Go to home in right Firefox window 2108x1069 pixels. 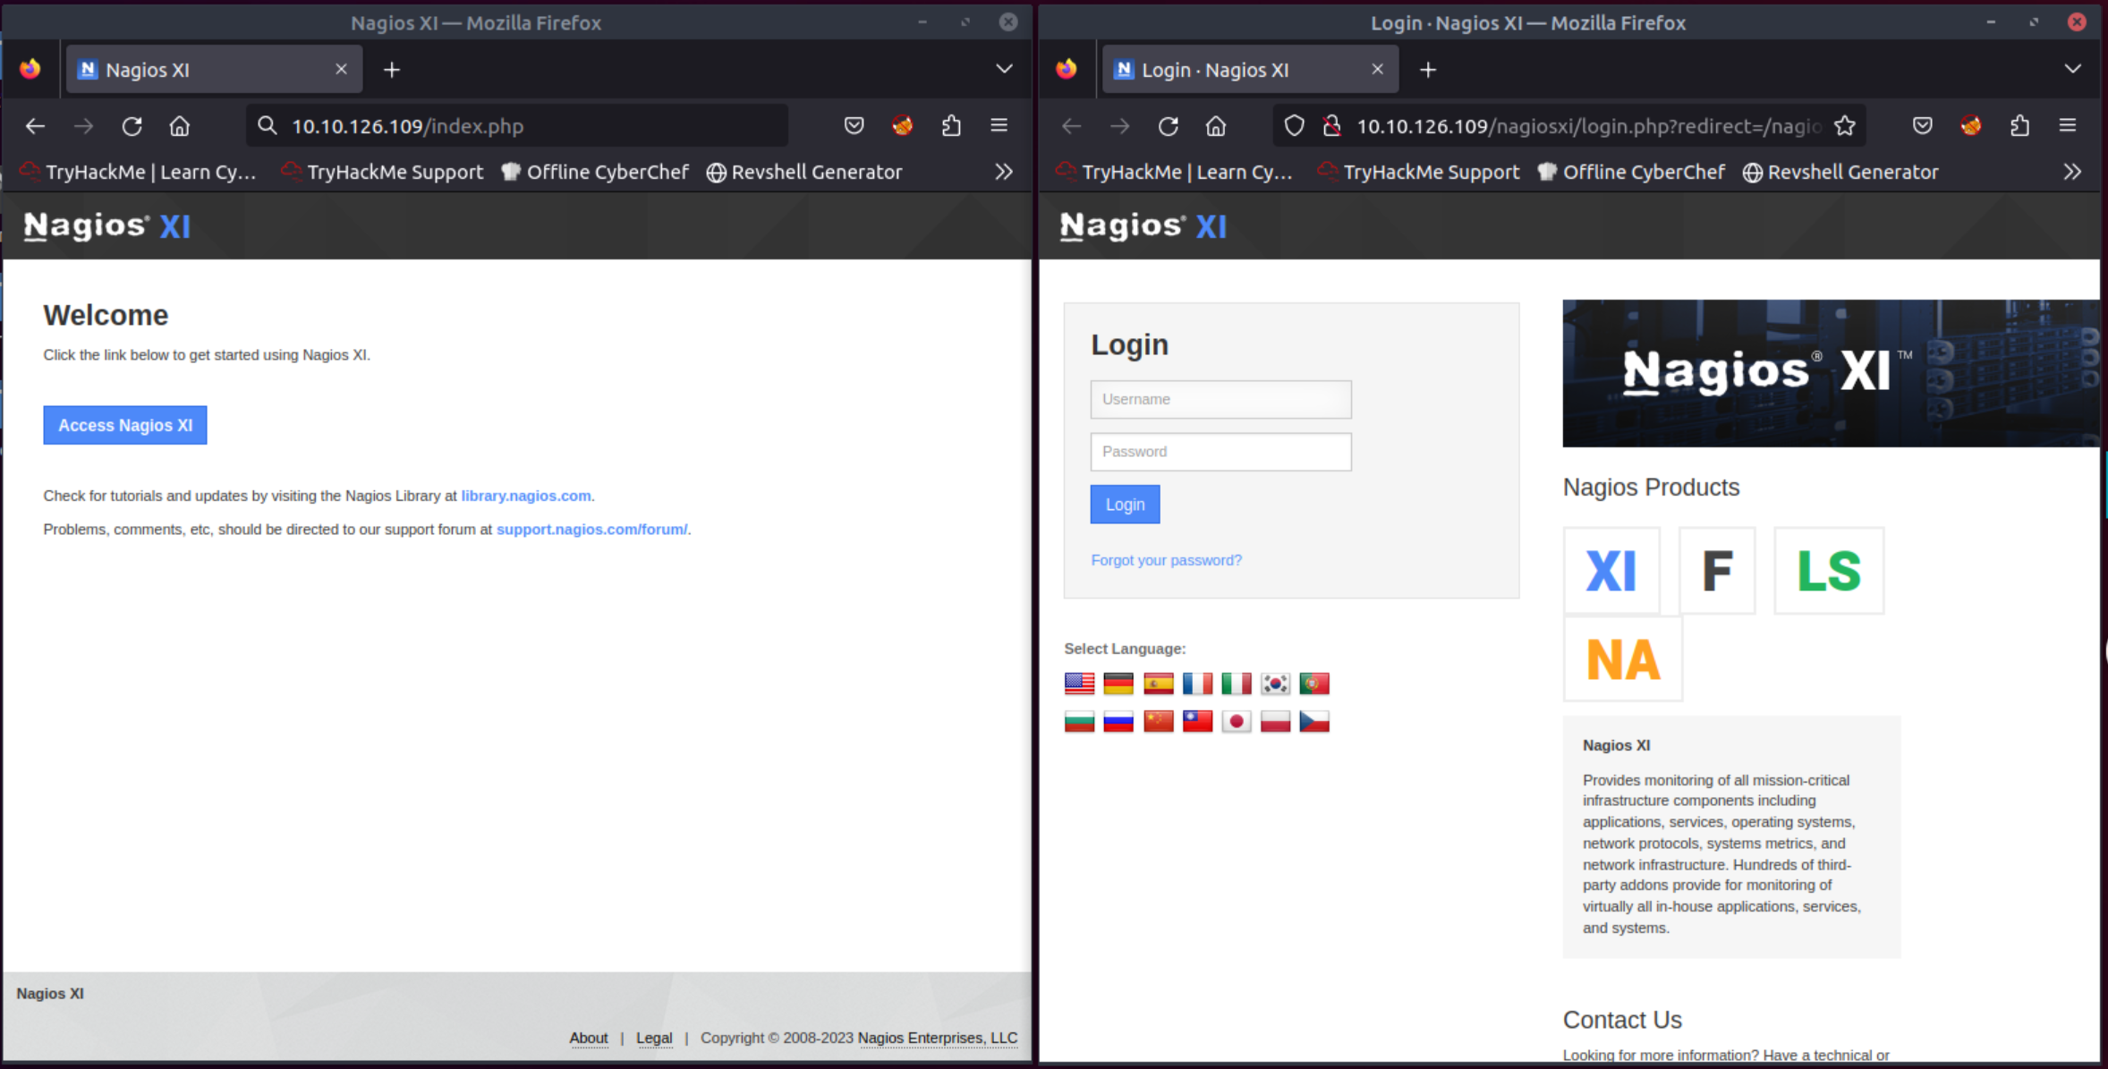(1215, 126)
